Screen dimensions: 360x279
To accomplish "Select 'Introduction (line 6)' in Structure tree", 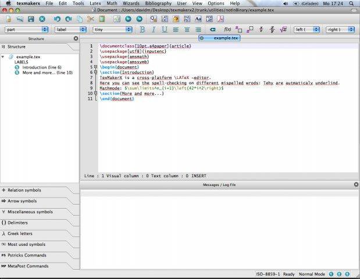I will click(x=41, y=67).
